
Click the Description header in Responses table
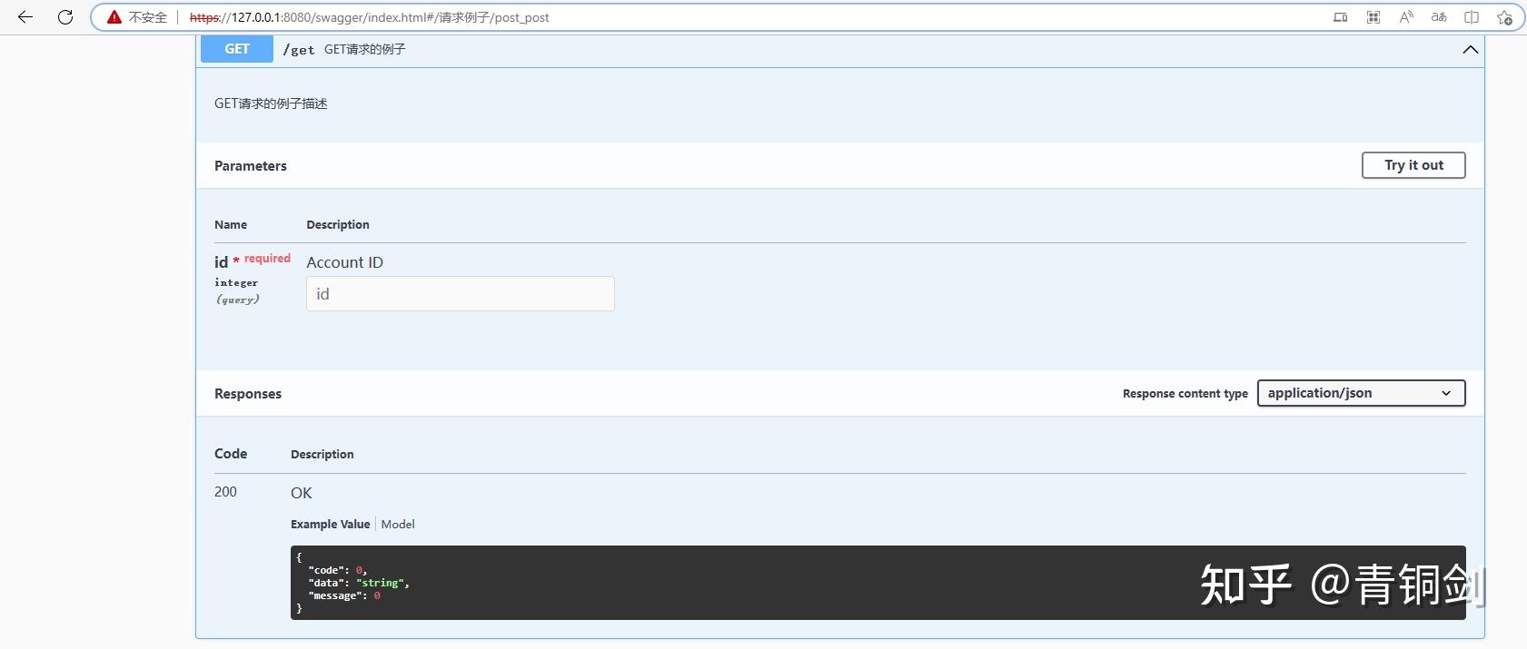[x=322, y=454]
